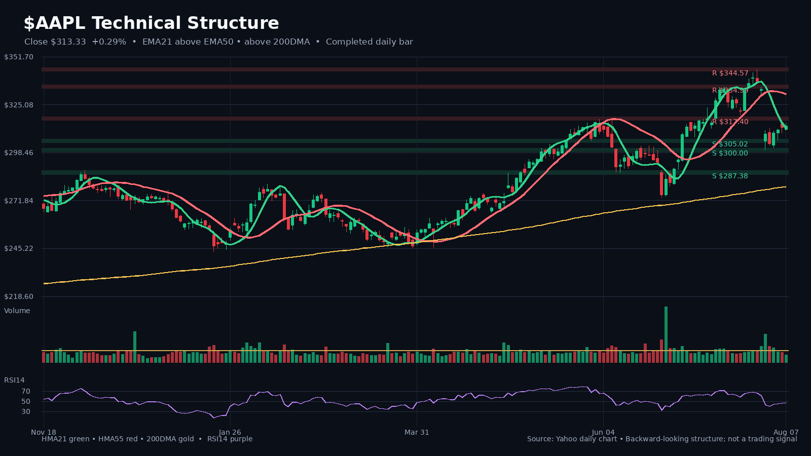Viewport: 811px width, 456px height.
Task: Click the tallest green volume bar
Action: (666, 334)
